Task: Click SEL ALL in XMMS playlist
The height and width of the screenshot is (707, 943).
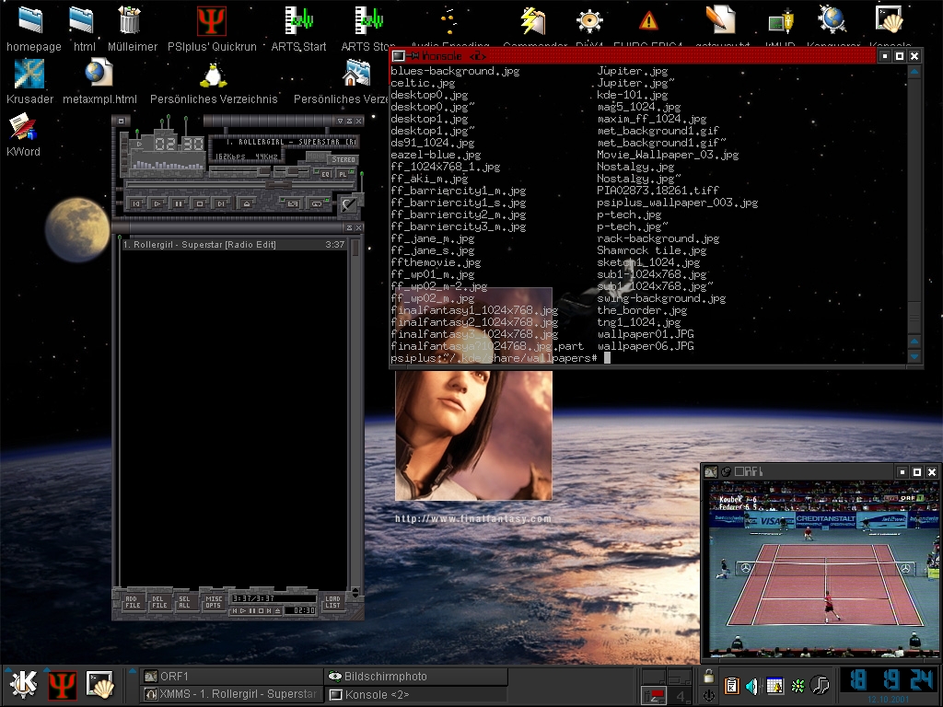Action: tap(185, 602)
